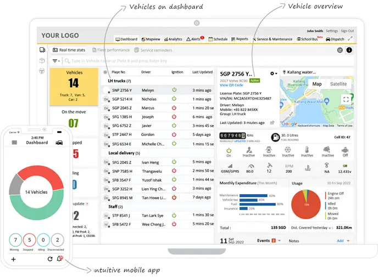Collapse the LH trucks group
The image size is (378, 277).
click(x=119, y=81)
